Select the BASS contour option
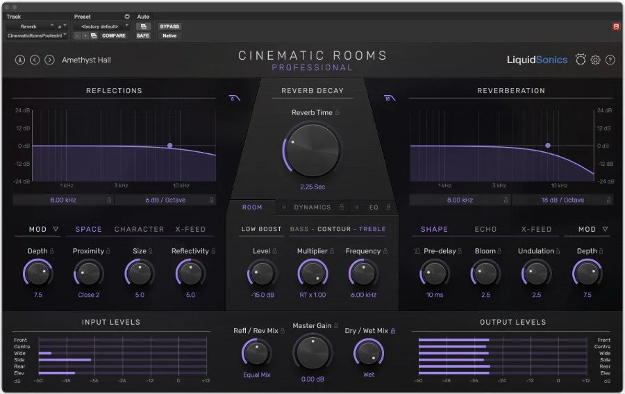Image resolution: width=625 pixels, height=394 pixels. click(299, 229)
